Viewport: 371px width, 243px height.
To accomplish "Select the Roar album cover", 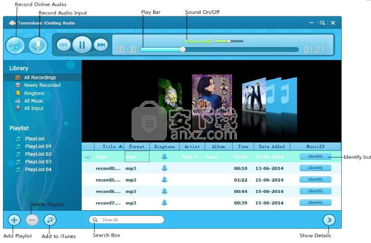I will click(212, 94).
